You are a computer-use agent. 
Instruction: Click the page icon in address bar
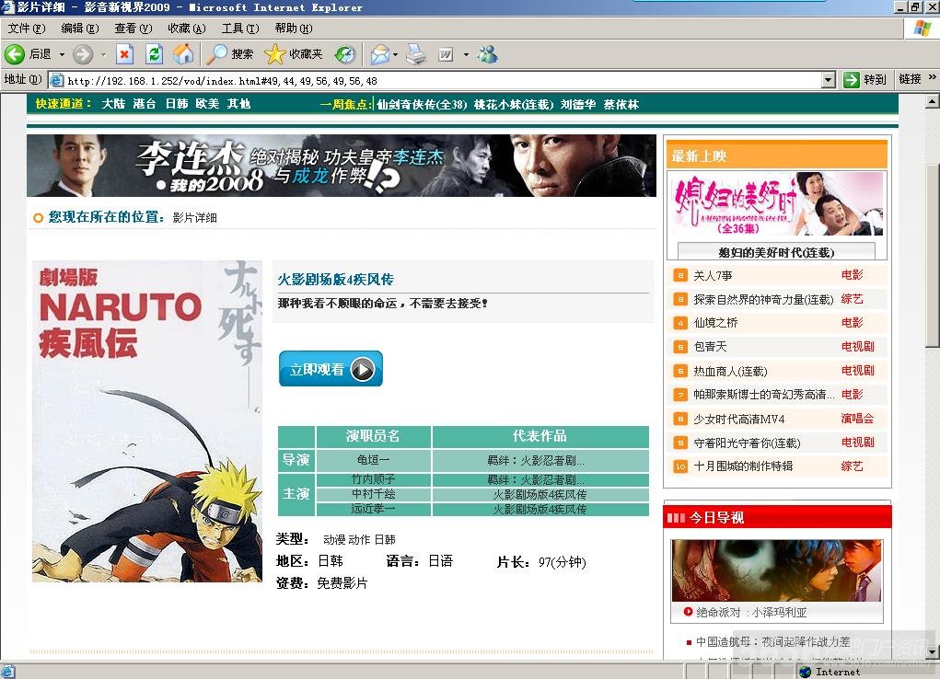57,80
